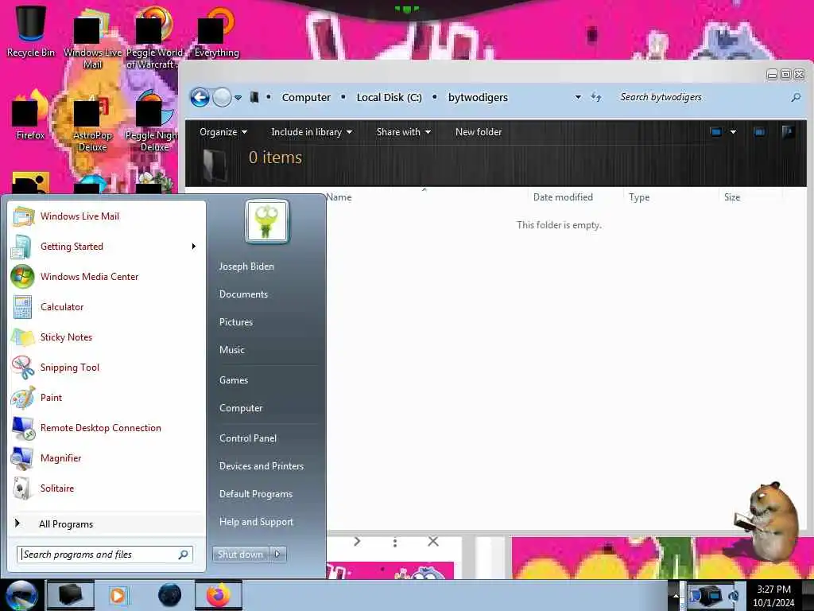This screenshot has width=814, height=611.
Task: Launch Getting Started from the Start menu
Action: pyautogui.click(x=107, y=247)
